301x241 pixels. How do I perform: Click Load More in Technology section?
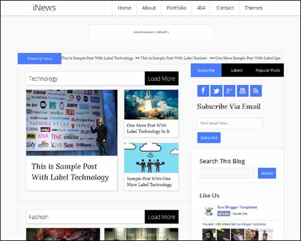[161, 78]
